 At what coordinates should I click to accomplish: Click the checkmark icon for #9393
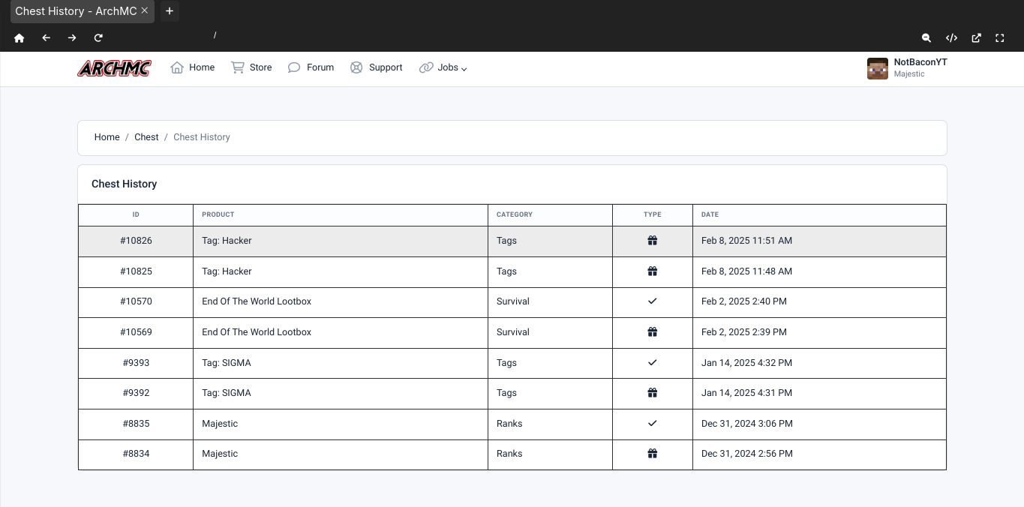coord(653,363)
